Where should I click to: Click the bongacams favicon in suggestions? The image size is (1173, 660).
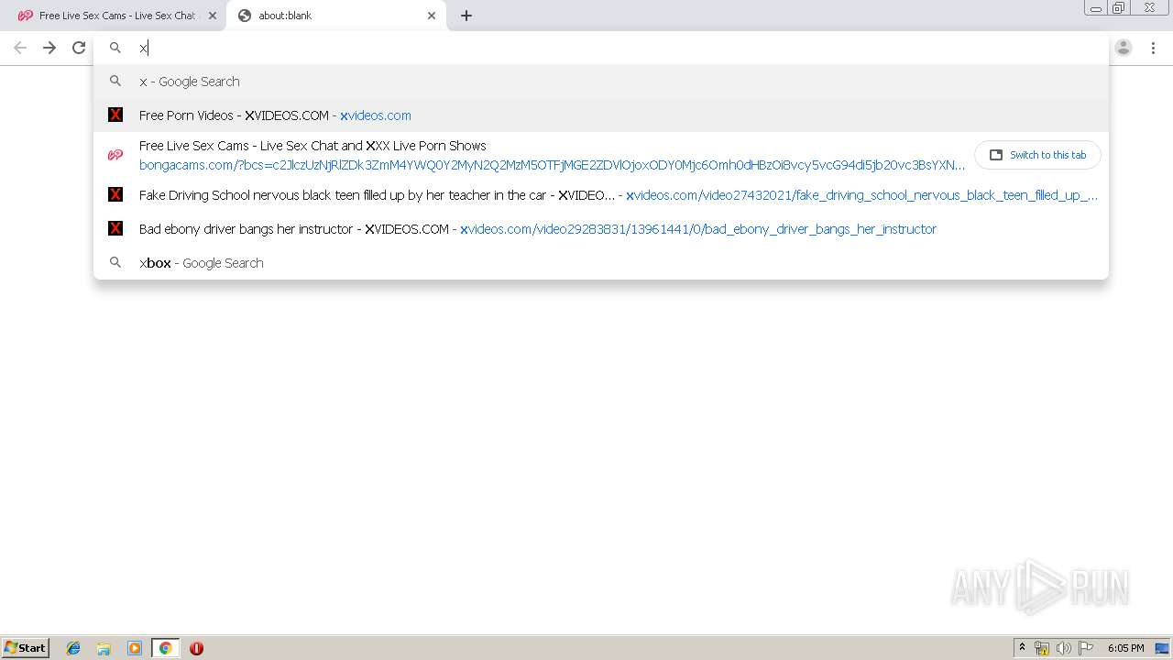(115, 155)
